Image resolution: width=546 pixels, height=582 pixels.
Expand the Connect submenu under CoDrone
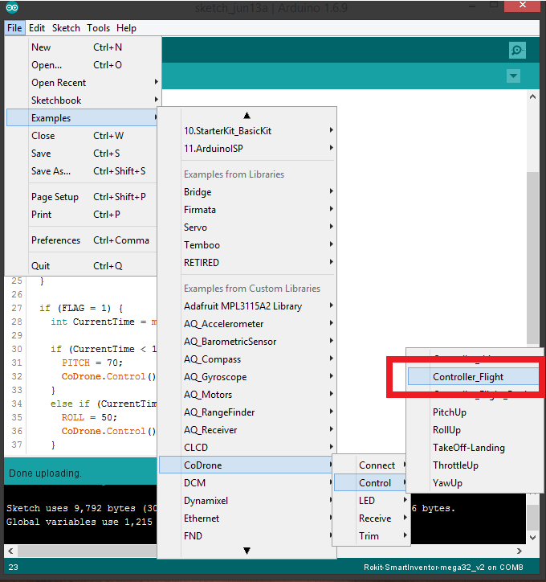pyautogui.click(x=377, y=465)
